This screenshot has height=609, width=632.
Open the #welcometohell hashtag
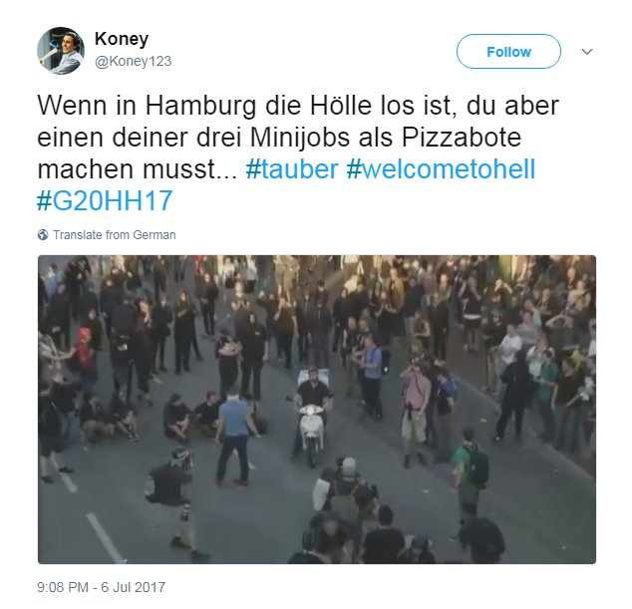[x=441, y=168]
